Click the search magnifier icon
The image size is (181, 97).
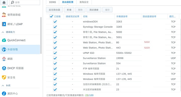click(x=12, y=2)
